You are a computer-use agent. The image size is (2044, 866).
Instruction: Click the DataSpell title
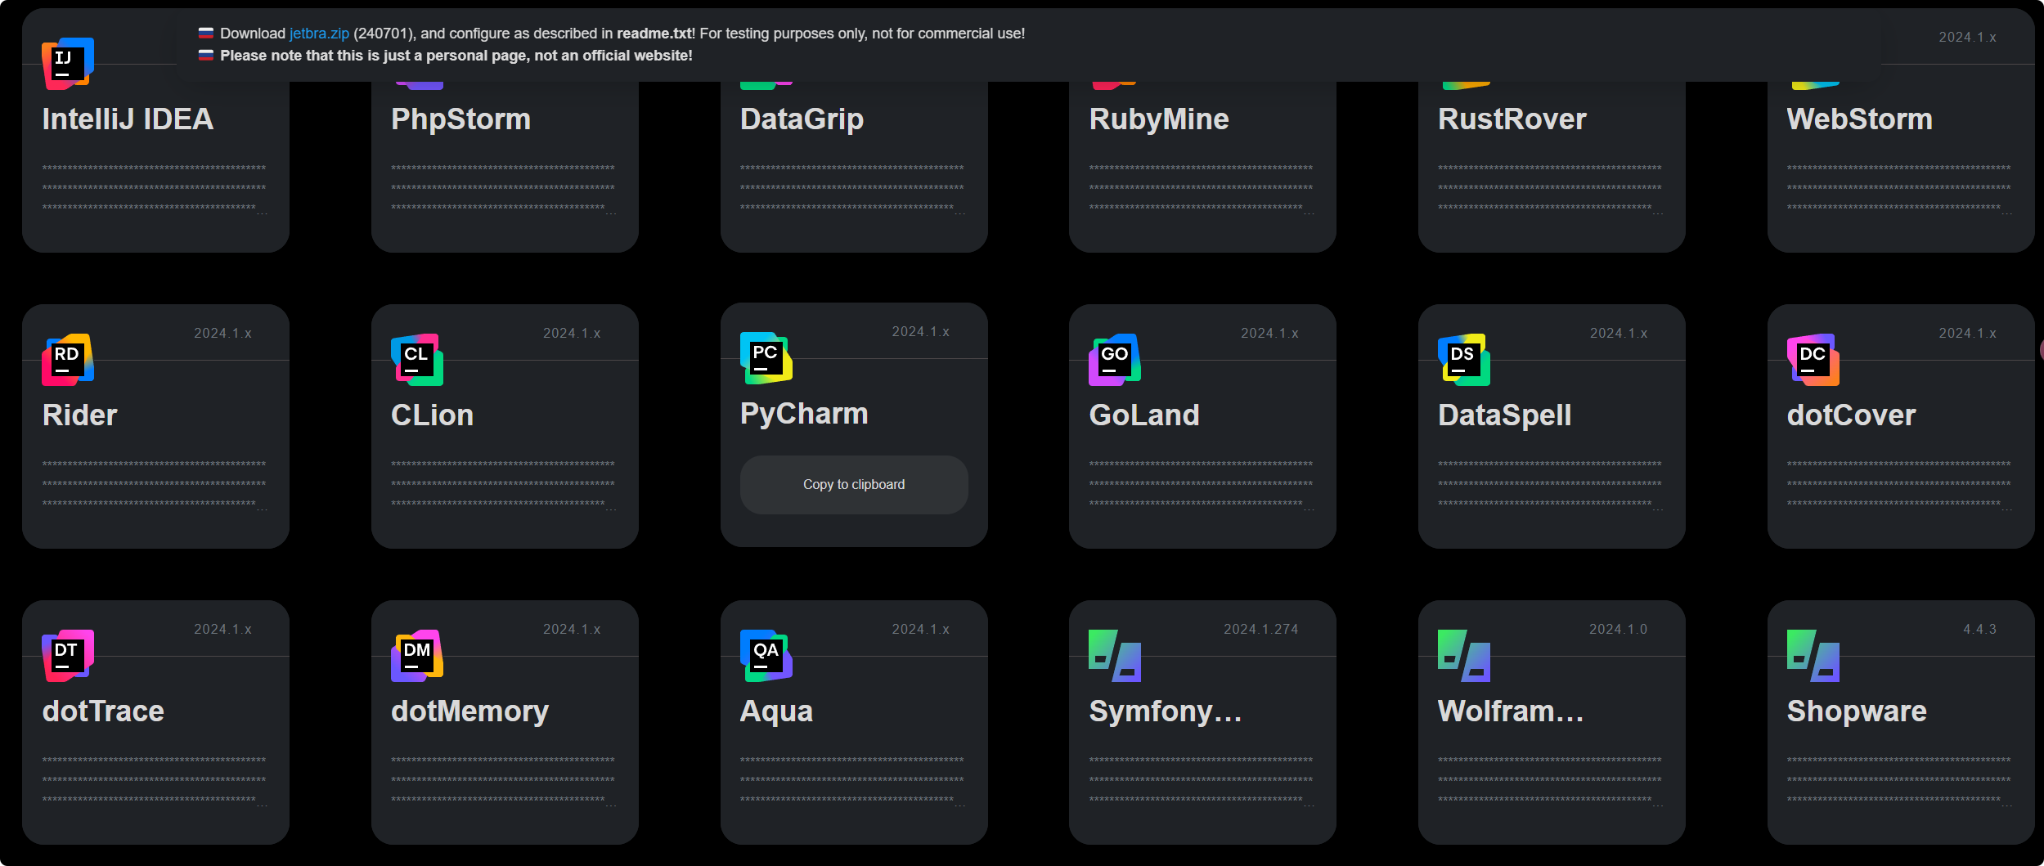point(1505,415)
